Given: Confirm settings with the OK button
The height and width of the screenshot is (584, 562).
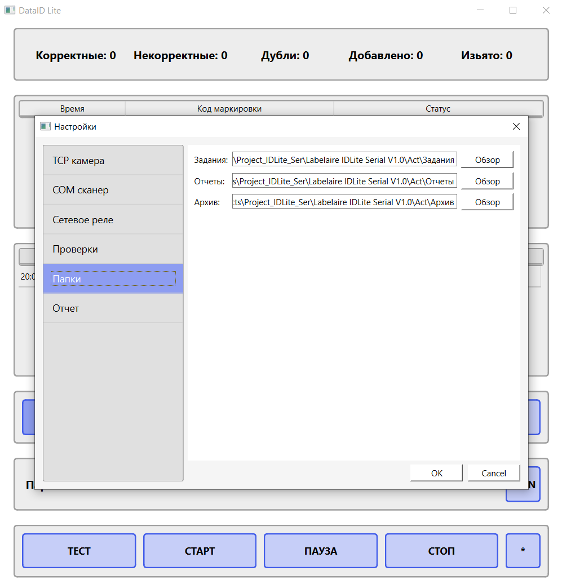Looking at the screenshot, I should [x=436, y=472].
